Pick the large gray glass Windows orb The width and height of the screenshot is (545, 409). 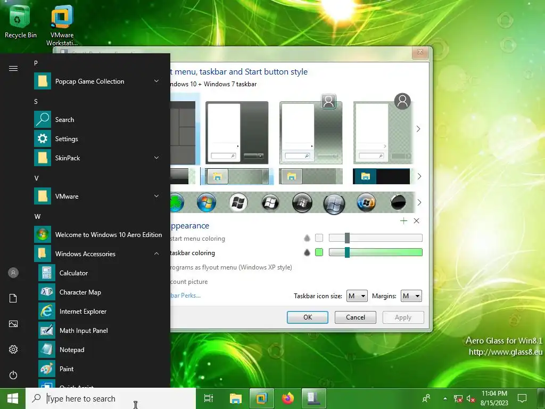point(334,203)
